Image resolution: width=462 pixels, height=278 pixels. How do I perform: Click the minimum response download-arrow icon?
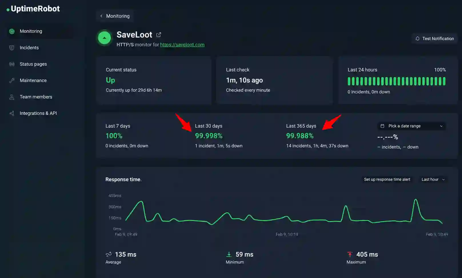point(229,254)
